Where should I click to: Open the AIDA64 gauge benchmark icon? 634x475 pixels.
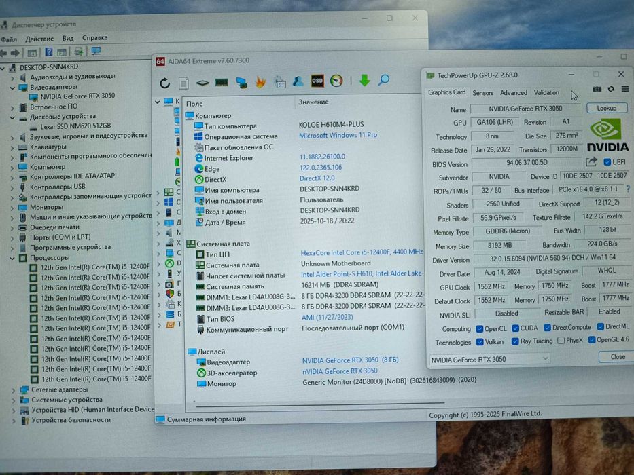click(x=336, y=81)
